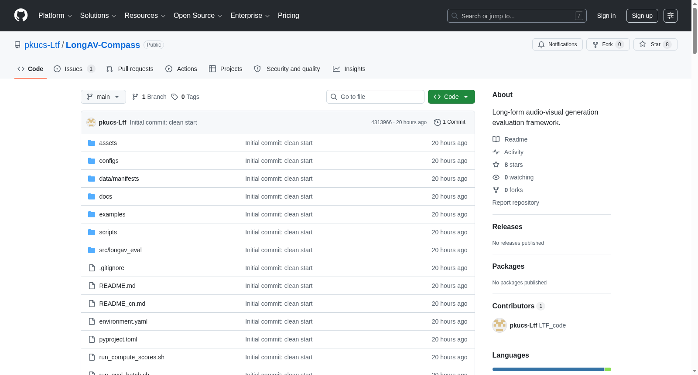Click the pkucs-Ltf contributor avatar

(x=500, y=325)
